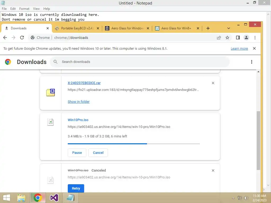Click Show in folder for the rar file

click(79, 102)
